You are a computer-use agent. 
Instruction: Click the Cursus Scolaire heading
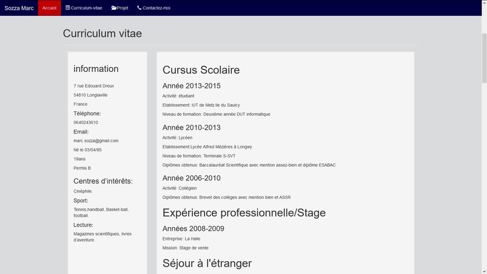[x=201, y=70]
